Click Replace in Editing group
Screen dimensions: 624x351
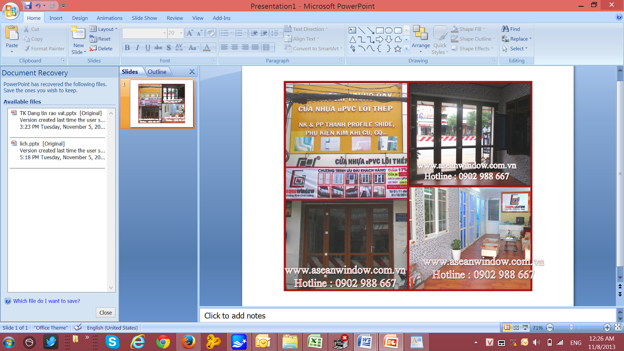[516, 39]
